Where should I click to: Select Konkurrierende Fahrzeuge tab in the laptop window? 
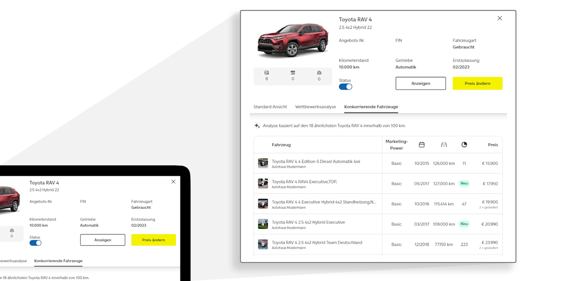click(58, 261)
